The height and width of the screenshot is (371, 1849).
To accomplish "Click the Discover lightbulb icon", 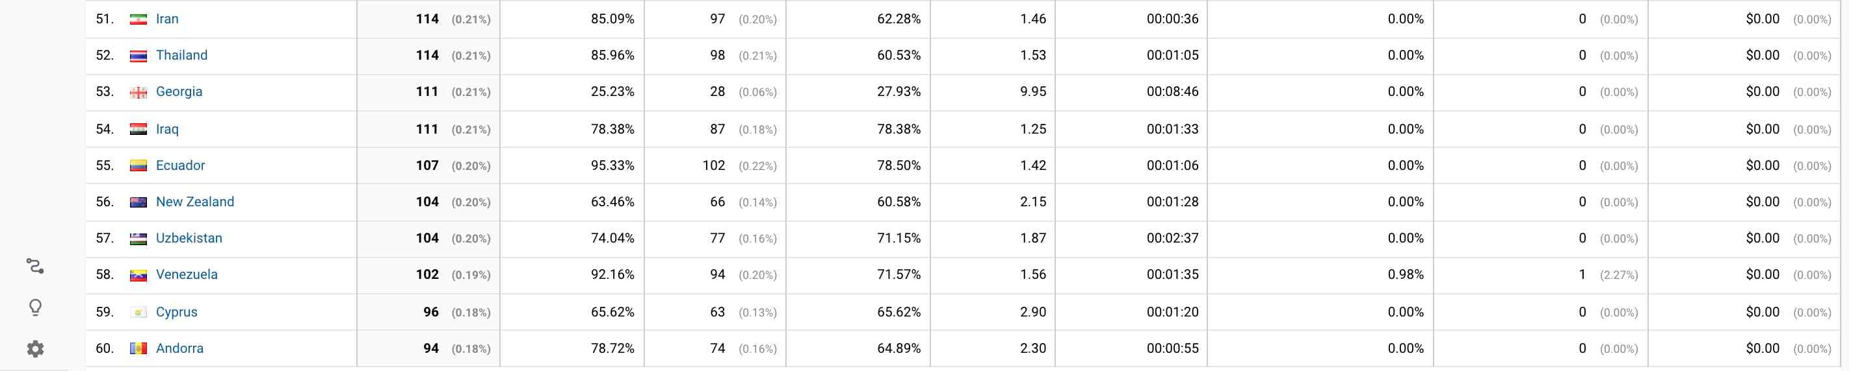I will tap(34, 307).
